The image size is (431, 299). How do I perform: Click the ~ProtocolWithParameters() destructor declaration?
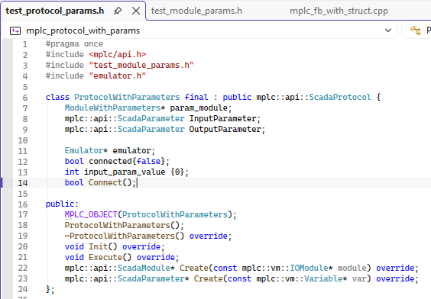point(125,236)
